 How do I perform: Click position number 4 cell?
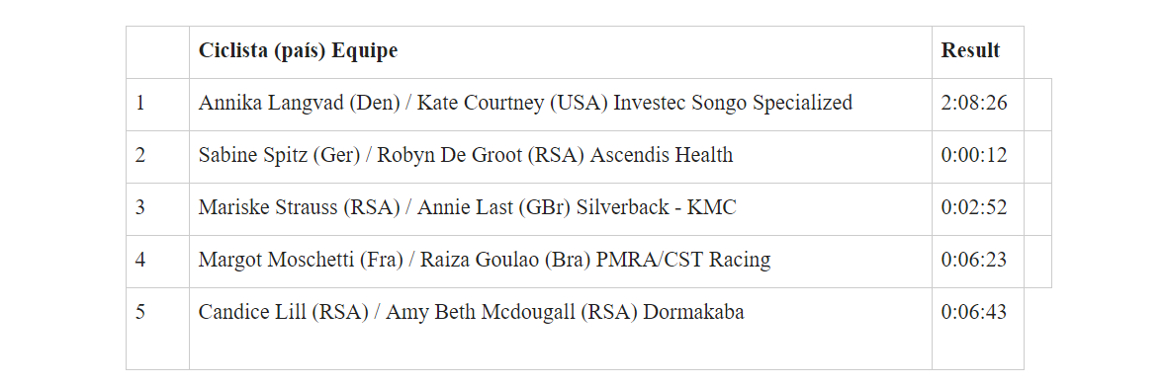[157, 262]
